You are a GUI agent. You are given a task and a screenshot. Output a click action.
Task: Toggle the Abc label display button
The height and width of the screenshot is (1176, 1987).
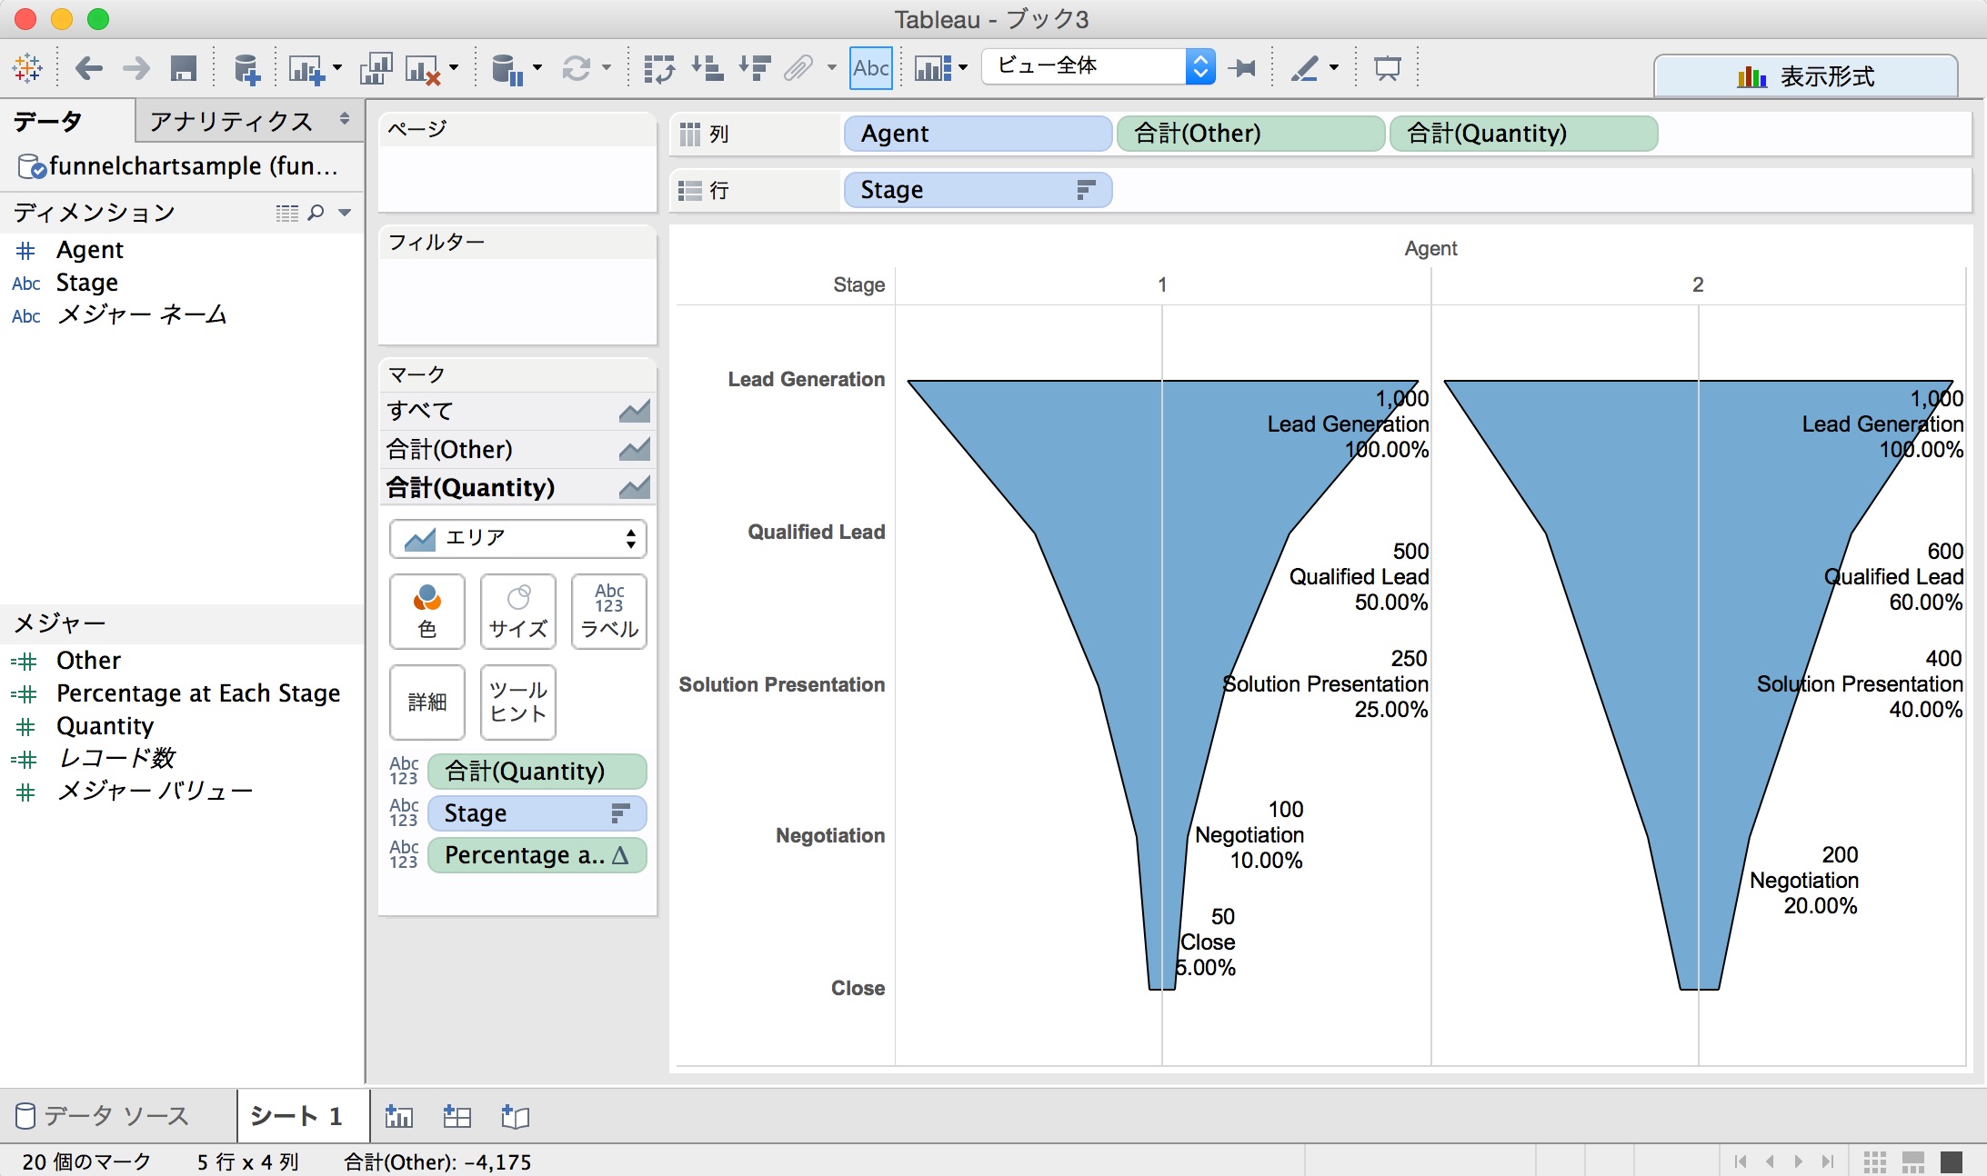pyautogui.click(x=870, y=67)
